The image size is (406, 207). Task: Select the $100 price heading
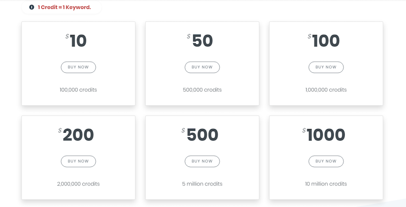324,41
